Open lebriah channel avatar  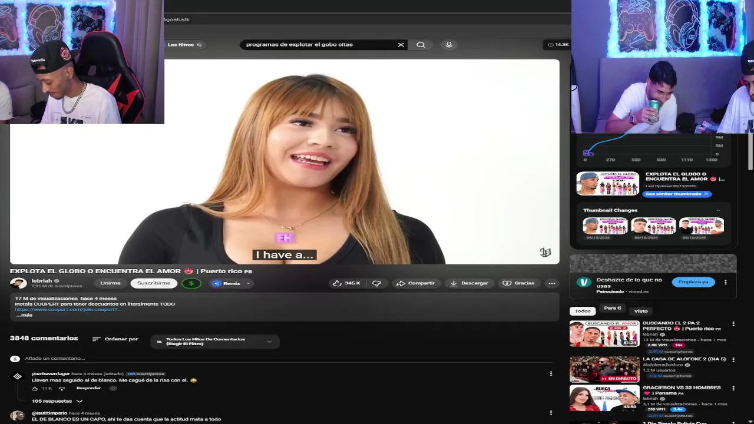point(19,283)
